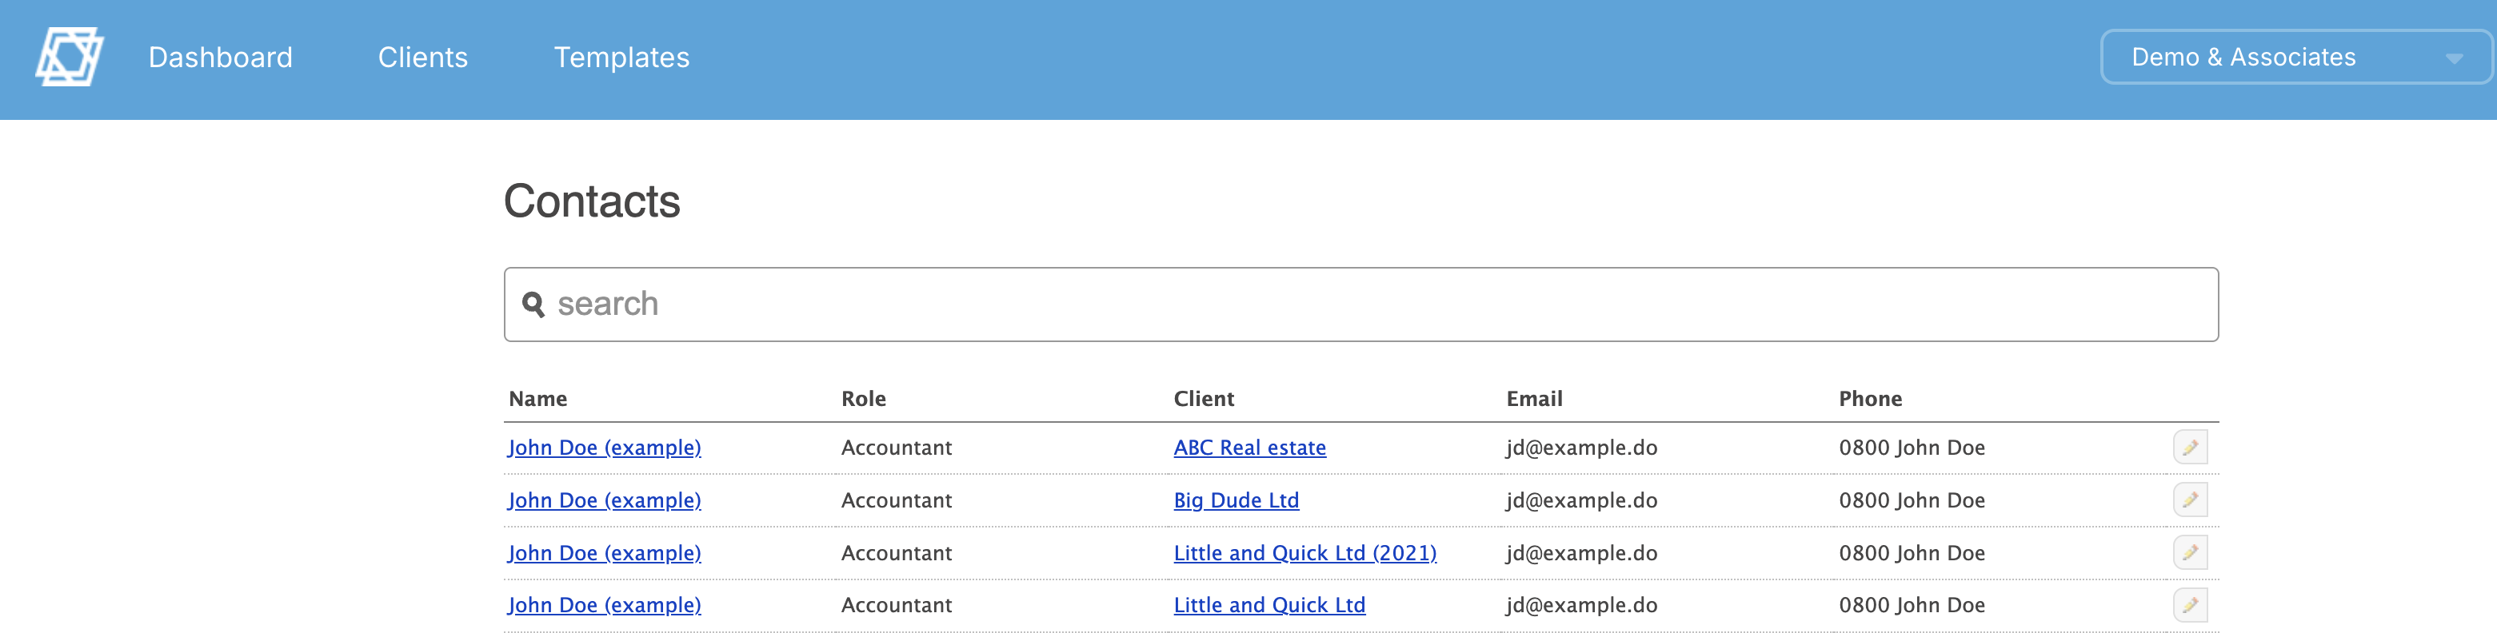Click the Contacts page heading

click(x=591, y=201)
